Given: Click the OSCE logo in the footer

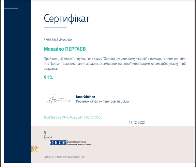Looking at the screenshot, I should point(71,143).
